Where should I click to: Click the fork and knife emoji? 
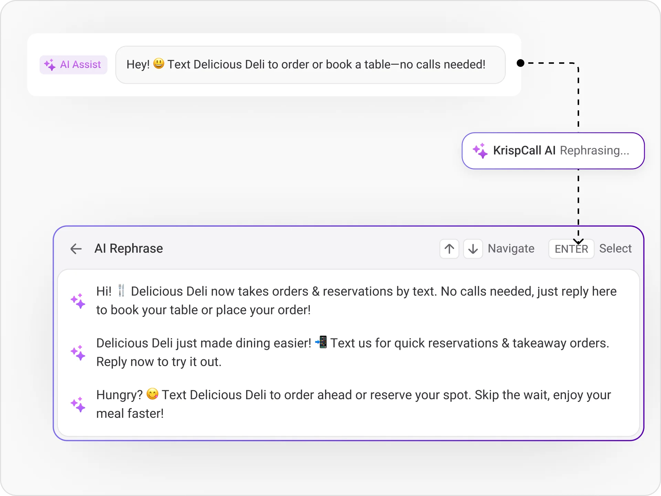pyautogui.click(x=121, y=291)
